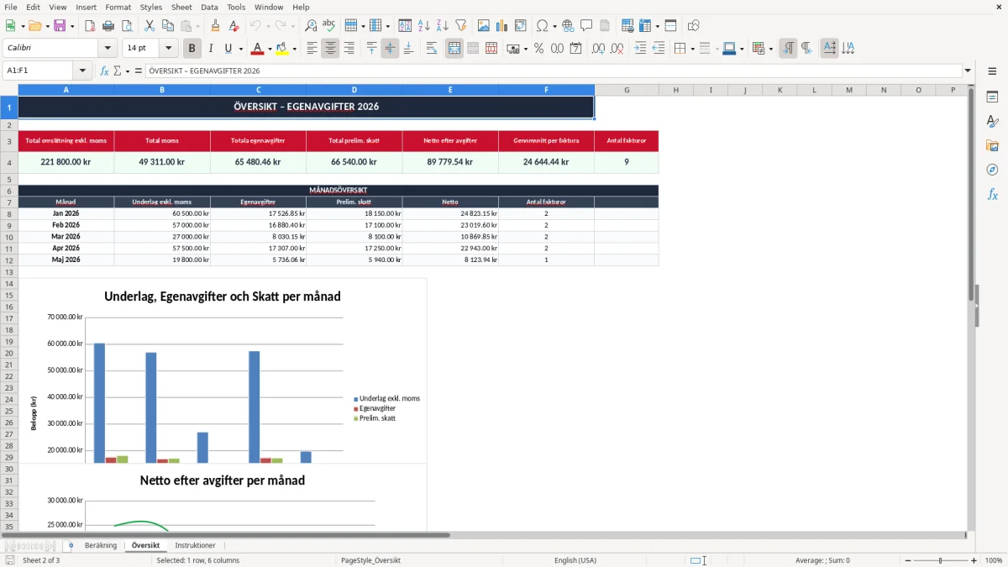Click the AutoFilter funnel icon
The height and width of the screenshot is (567, 1008).
pos(460,26)
